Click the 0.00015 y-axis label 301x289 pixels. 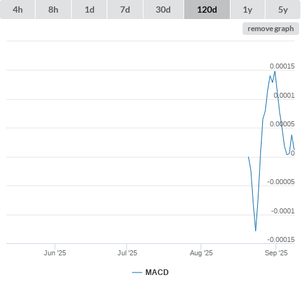pyautogui.click(x=282, y=66)
